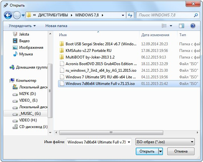Click the Видео film strip icon
The image size is (203, 162).
[15, 41]
